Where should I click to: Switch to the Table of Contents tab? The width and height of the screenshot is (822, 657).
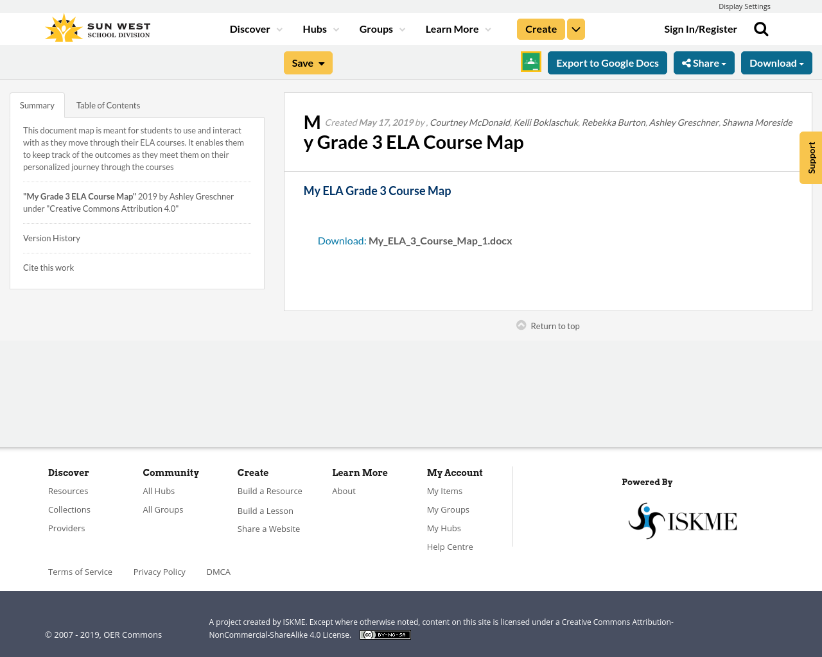pos(108,104)
